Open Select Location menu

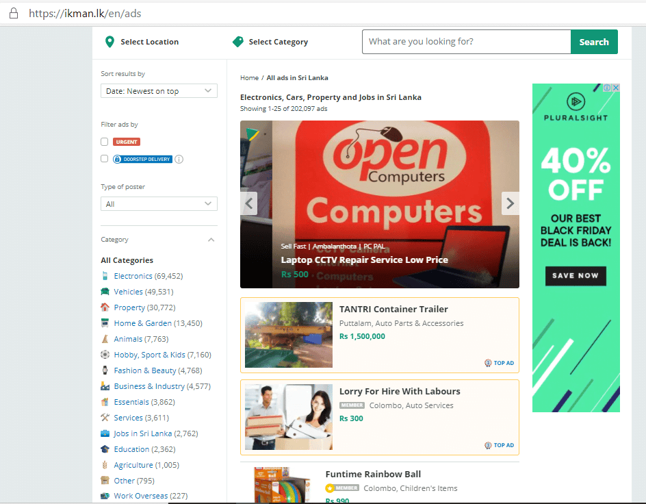(x=142, y=42)
